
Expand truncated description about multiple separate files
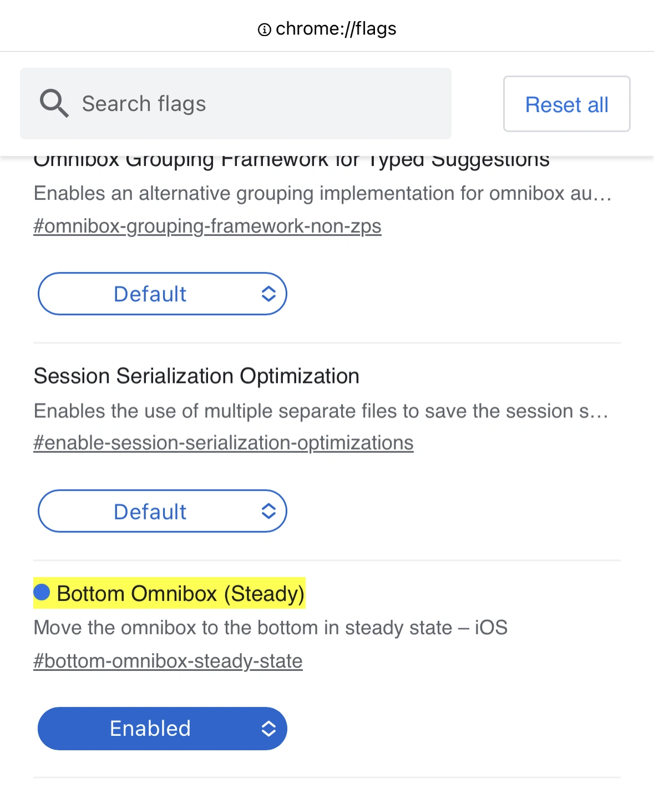coord(321,411)
